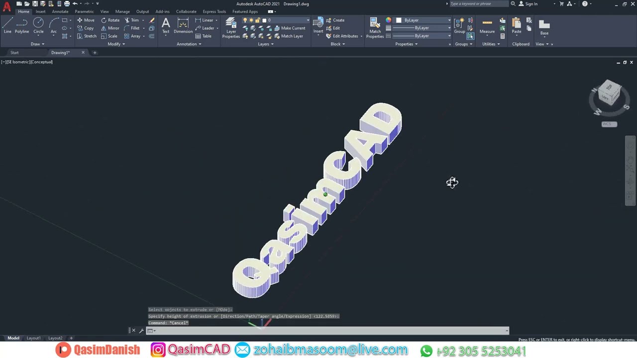Expand the Draw panel

[x=37, y=44]
